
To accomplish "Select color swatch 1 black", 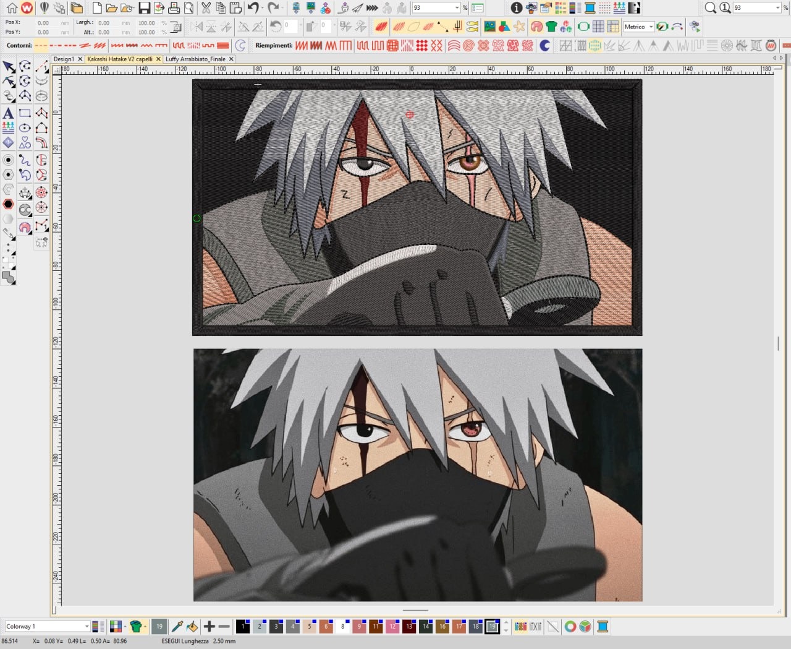I will click(243, 627).
